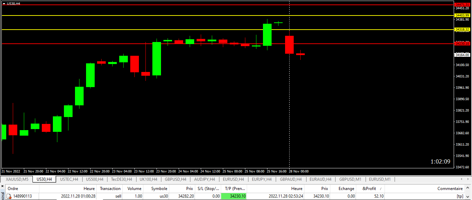Open the USTEC,H4 chart tab
Screen dimensions: 472x200
coord(69,179)
